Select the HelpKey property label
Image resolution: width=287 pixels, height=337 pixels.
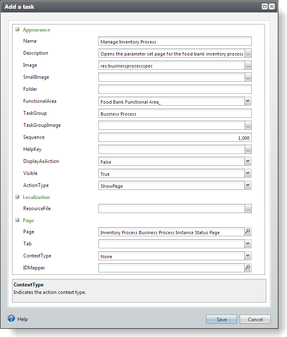point(32,149)
